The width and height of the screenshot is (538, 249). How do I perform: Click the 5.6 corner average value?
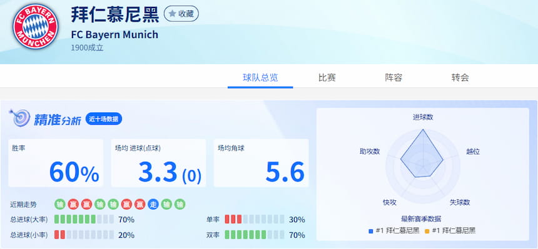pyautogui.click(x=285, y=172)
